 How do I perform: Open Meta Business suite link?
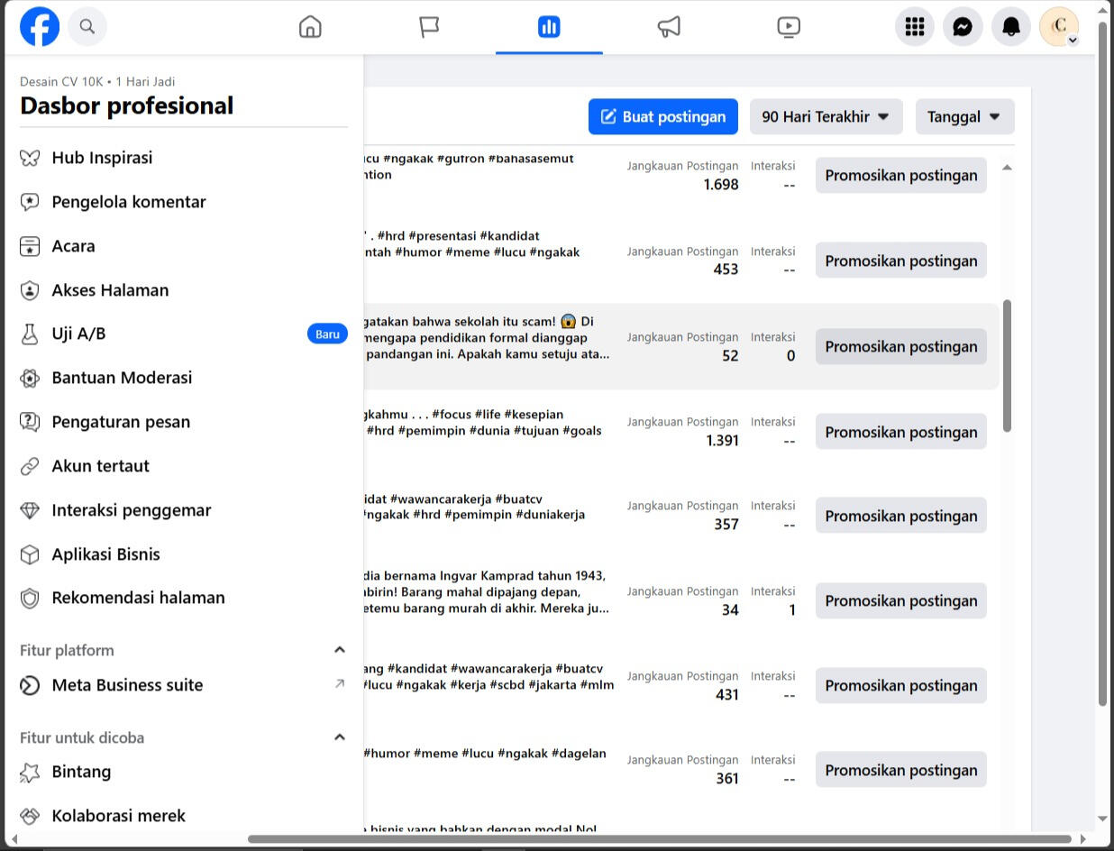click(x=127, y=685)
